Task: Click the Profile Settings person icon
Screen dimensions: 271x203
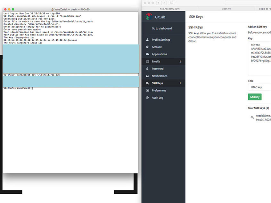Action: tap(147, 40)
